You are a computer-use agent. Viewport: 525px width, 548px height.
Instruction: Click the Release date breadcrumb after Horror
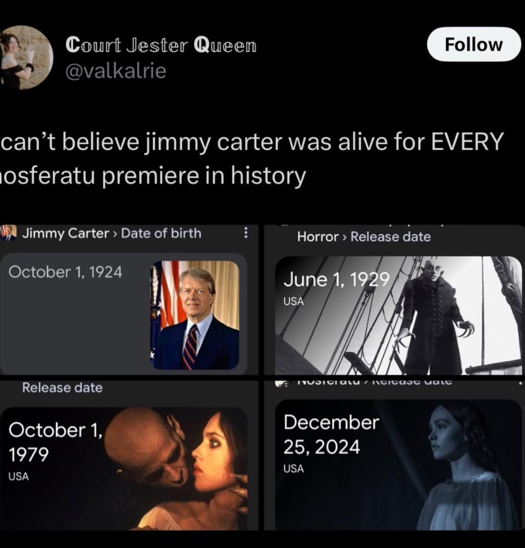tap(390, 237)
